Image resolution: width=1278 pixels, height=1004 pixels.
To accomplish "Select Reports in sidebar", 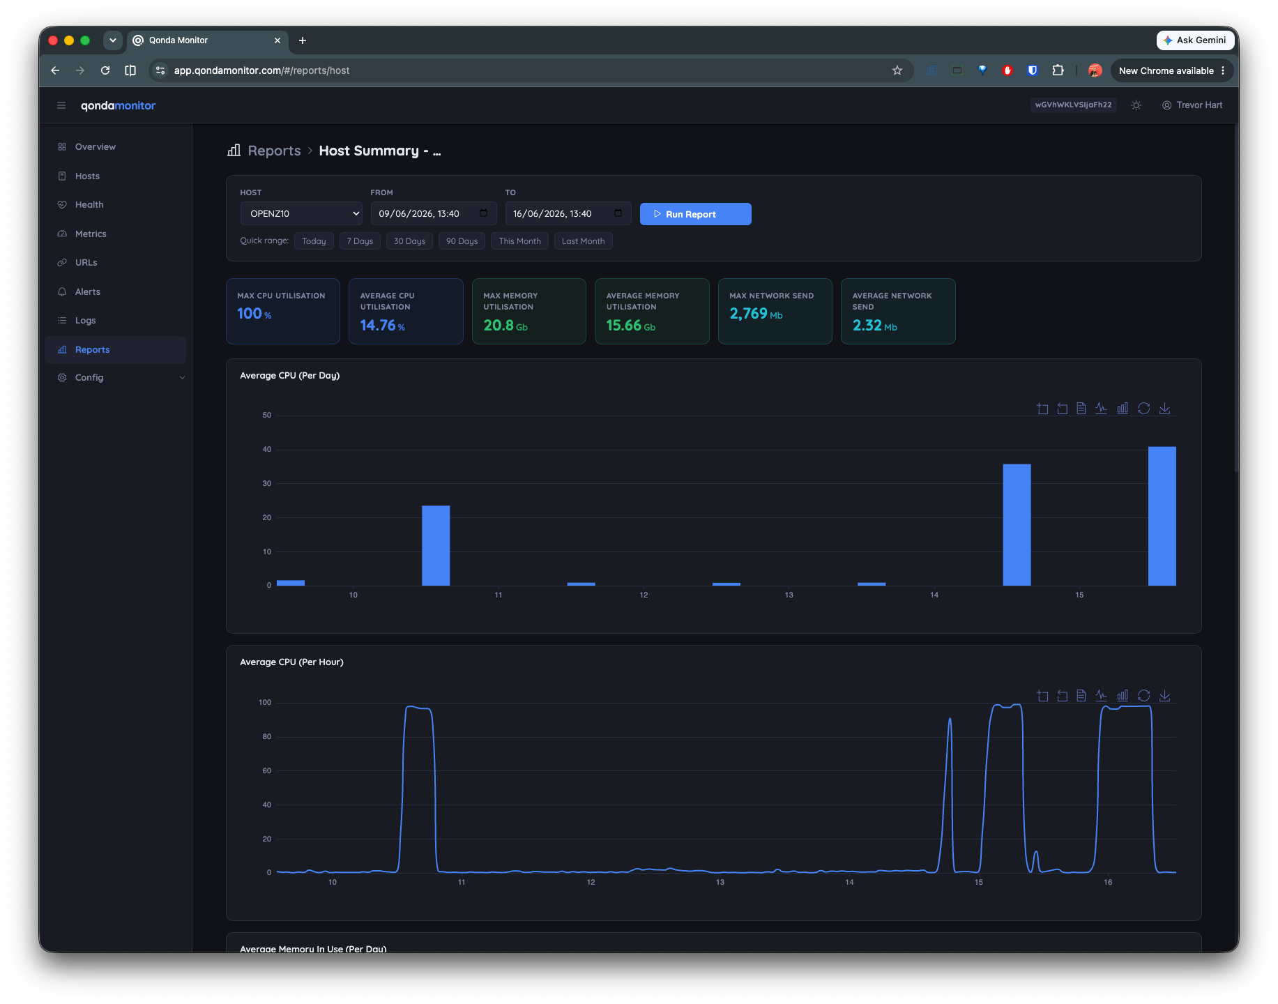I will point(116,350).
